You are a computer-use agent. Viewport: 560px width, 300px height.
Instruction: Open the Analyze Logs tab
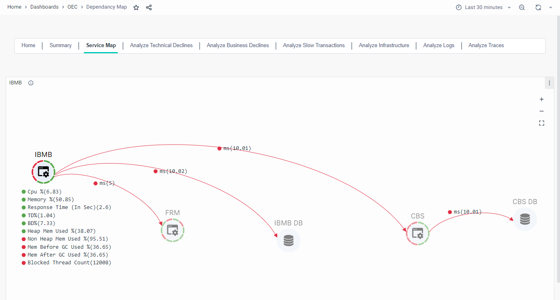pyautogui.click(x=439, y=45)
